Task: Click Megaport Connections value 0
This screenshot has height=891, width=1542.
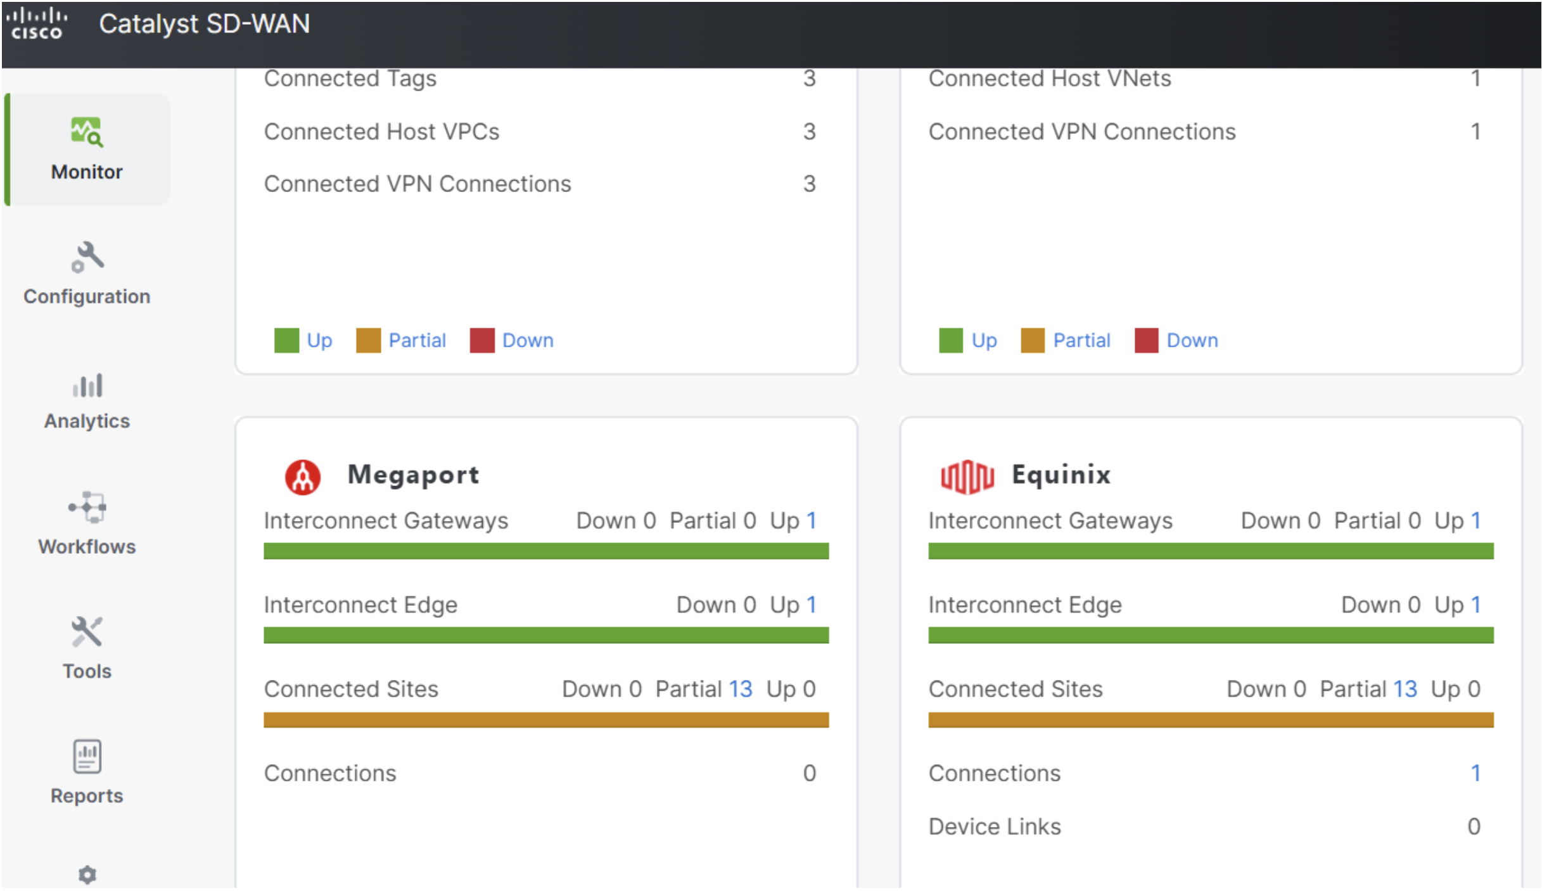Action: point(810,774)
